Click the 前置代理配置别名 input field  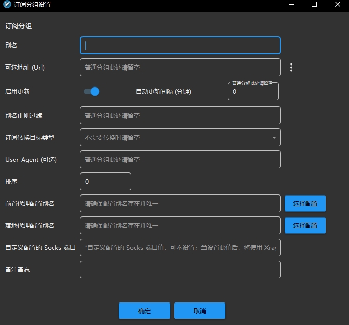pos(180,203)
